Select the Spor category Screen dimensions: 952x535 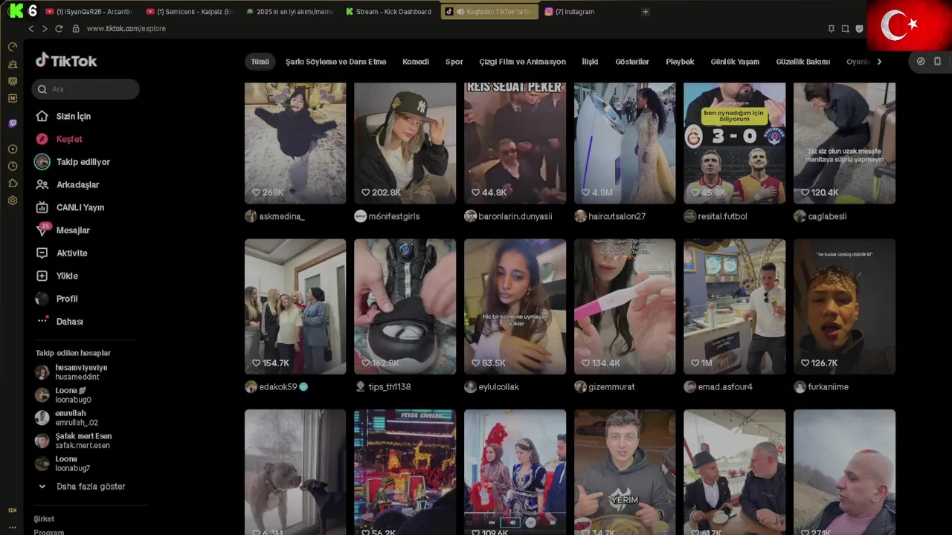454,62
